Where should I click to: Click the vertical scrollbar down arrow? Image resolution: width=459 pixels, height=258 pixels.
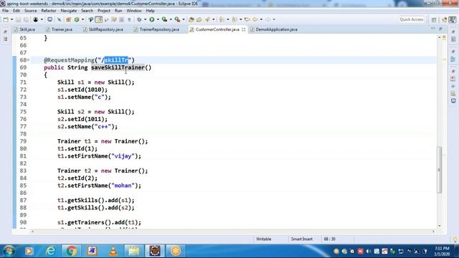coord(439,226)
